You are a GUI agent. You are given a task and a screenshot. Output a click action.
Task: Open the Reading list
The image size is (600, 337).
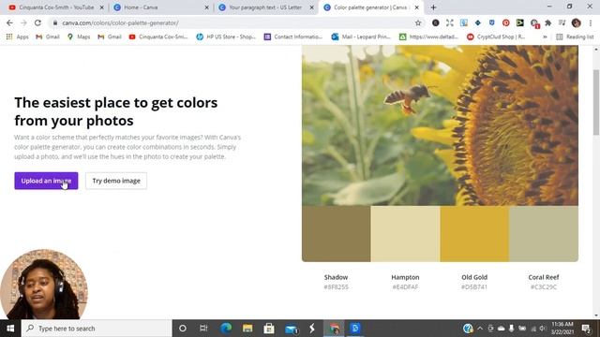575,37
